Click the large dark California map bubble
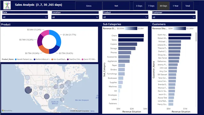The image size is (204, 115). pos(28,90)
